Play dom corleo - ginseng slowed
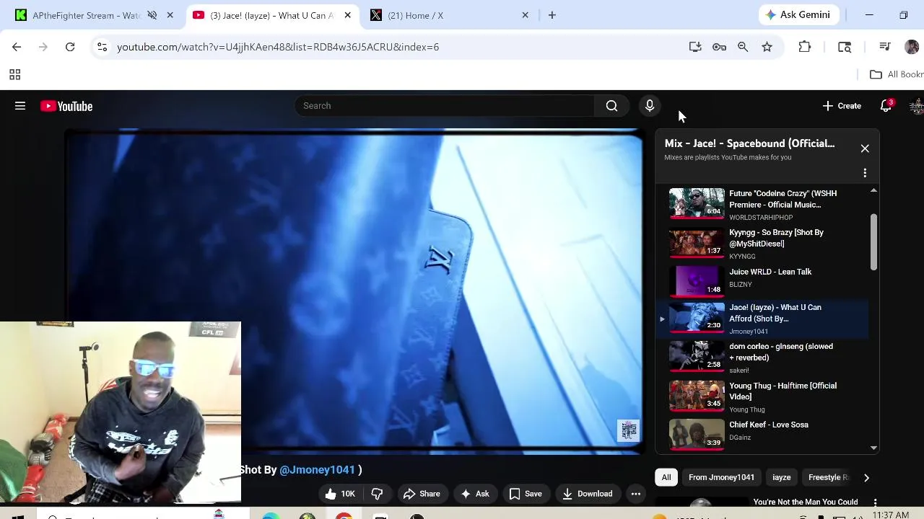 762,358
